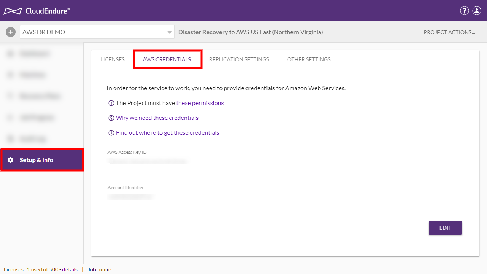
Task: Click the AWS Access Key ID field
Action: pyautogui.click(x=287, y=161)
